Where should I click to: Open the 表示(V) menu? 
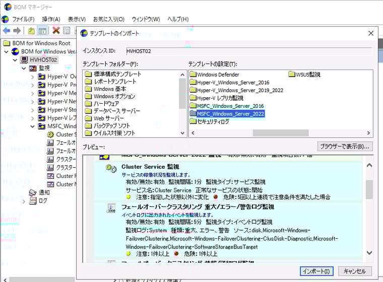pos(77,19)
